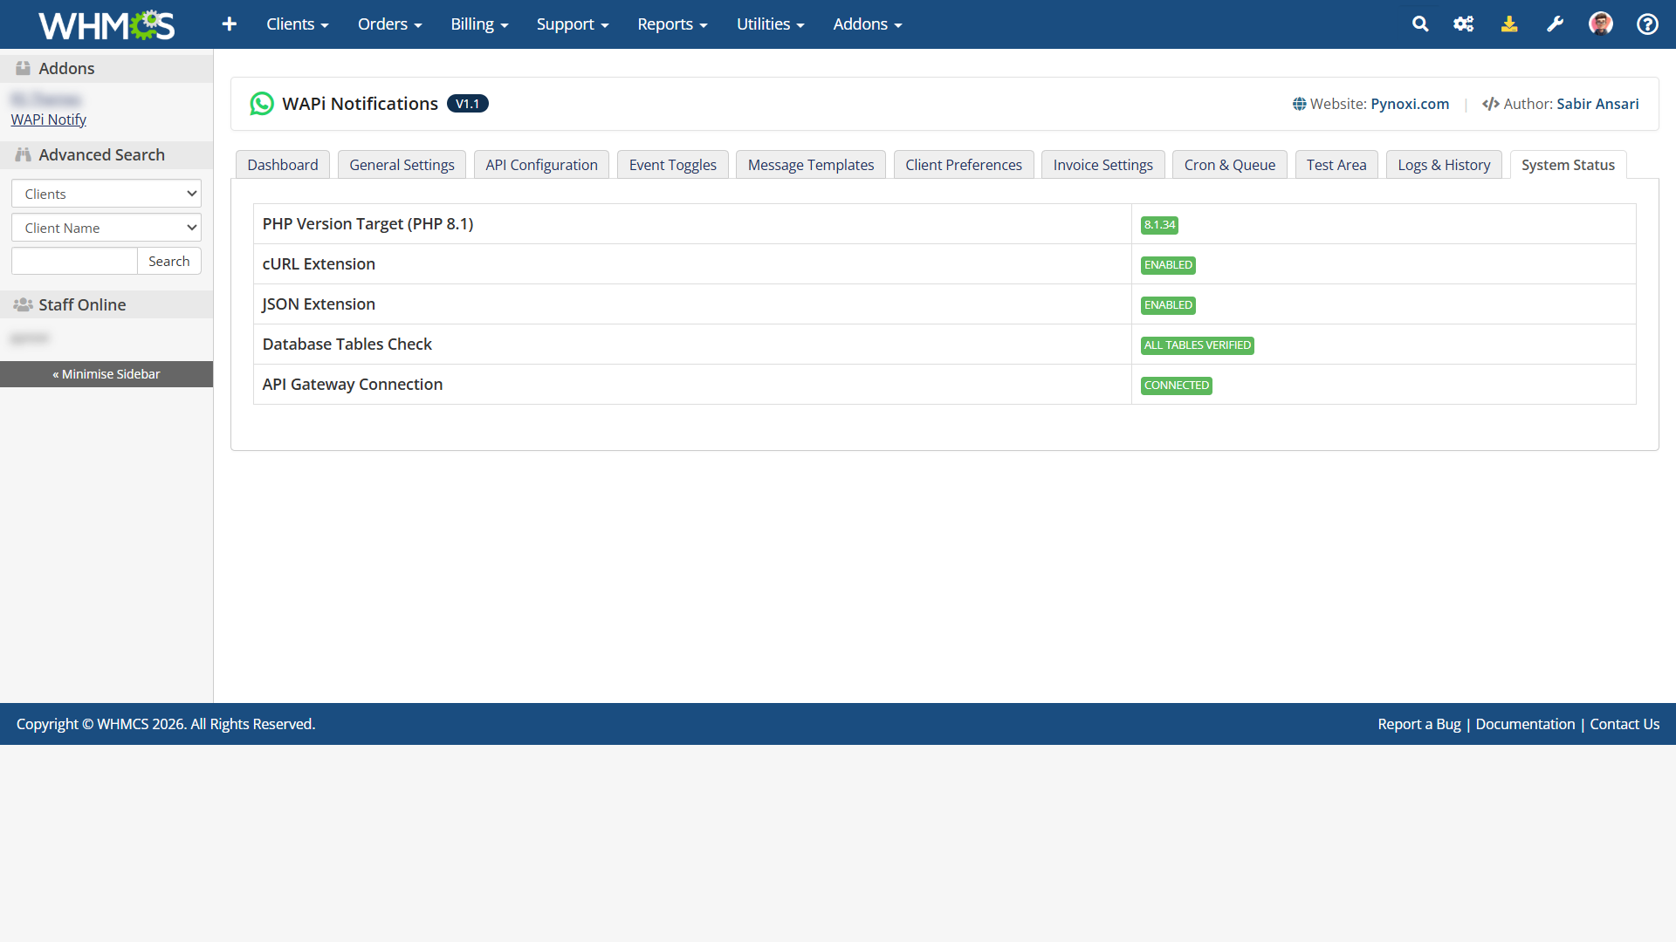Open the Clients search type dropdown
Screen dimensions: 1676x942
(106, 194)
